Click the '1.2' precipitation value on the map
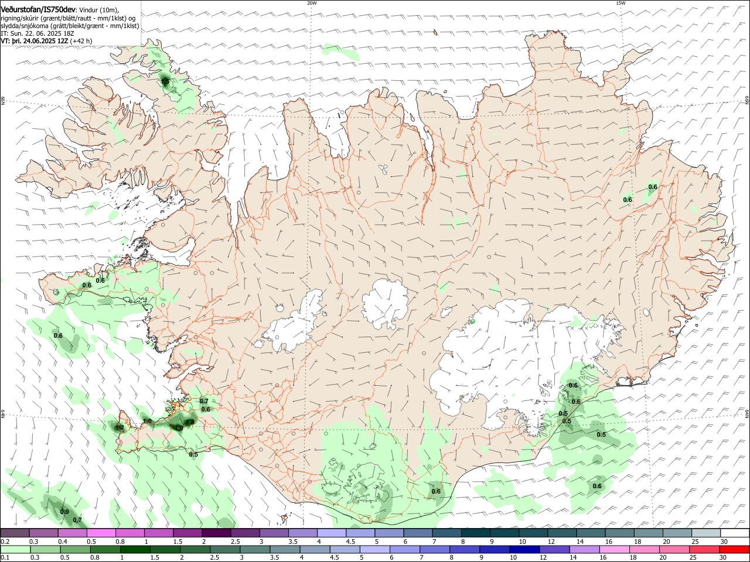 pos(120,427)
